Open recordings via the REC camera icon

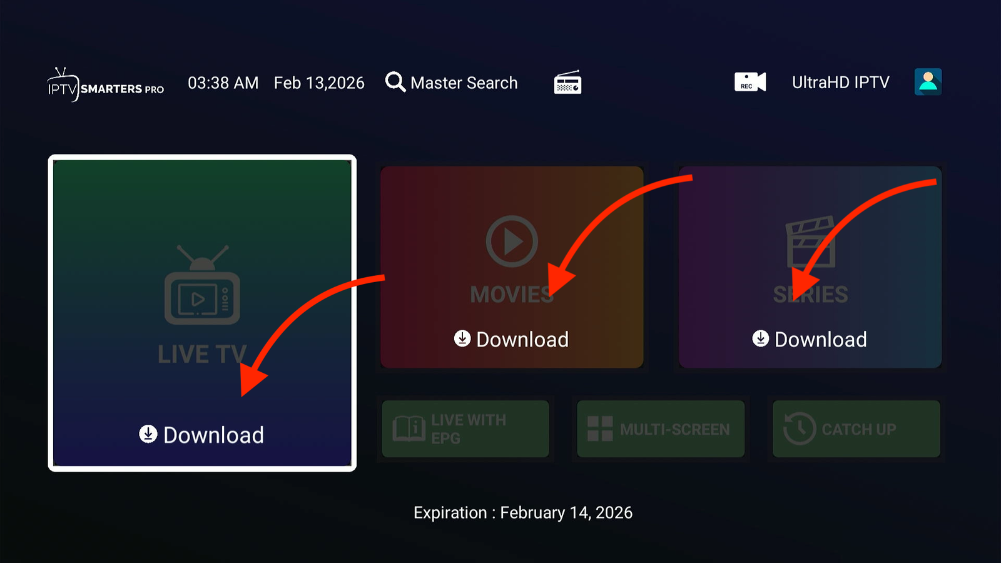click(749, 81)
